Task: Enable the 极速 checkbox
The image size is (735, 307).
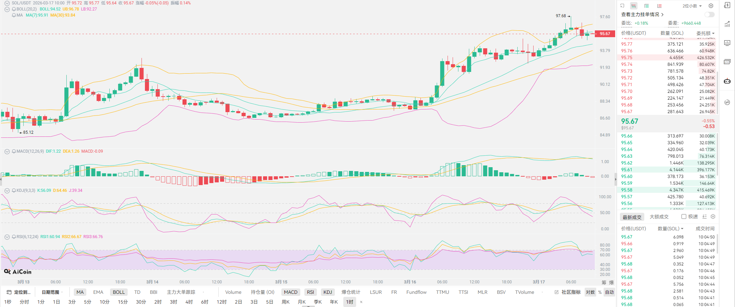Action: (x=684, y=216)
